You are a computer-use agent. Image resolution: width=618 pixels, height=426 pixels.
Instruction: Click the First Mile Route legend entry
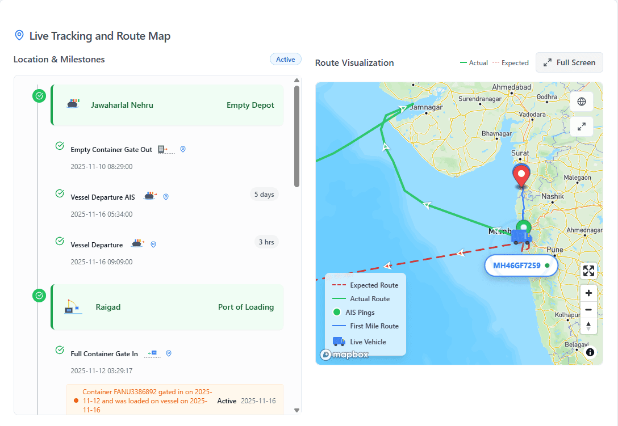pyautogui.click(x=365, y=326)
